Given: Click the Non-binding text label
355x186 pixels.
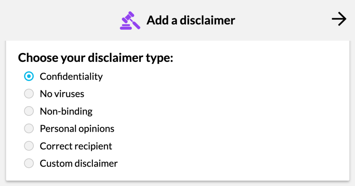Looking at the screenshot, I should pos(66,111).
